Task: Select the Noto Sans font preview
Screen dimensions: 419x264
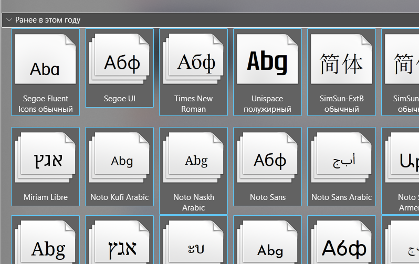Action: click(267, 157)
